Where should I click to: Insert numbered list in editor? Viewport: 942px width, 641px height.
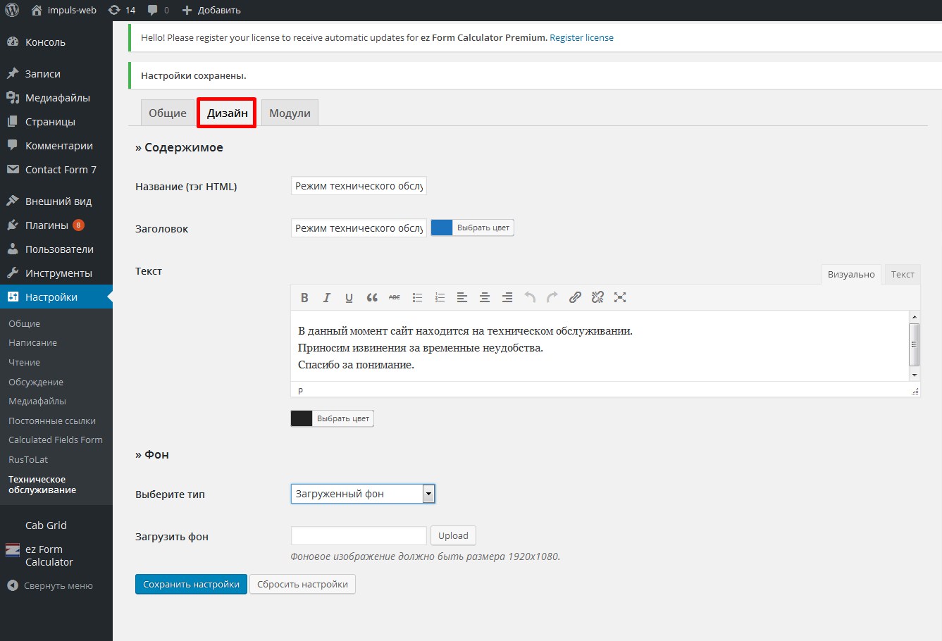click(x=440, y=297)
